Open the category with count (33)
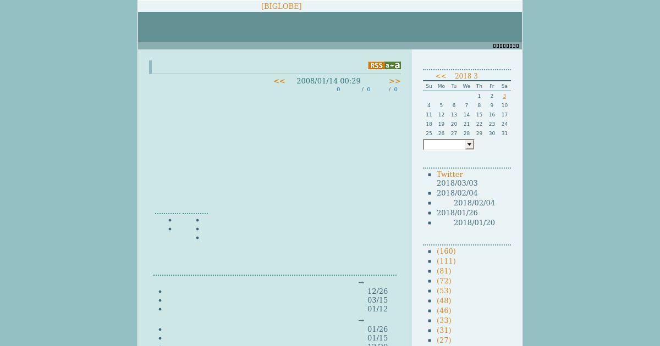The height and width of the screenshot is (346, 660). coord(444,321)
